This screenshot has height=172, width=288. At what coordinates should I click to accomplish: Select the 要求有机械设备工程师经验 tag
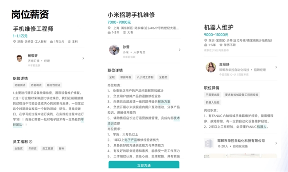[x=242, y=95]
